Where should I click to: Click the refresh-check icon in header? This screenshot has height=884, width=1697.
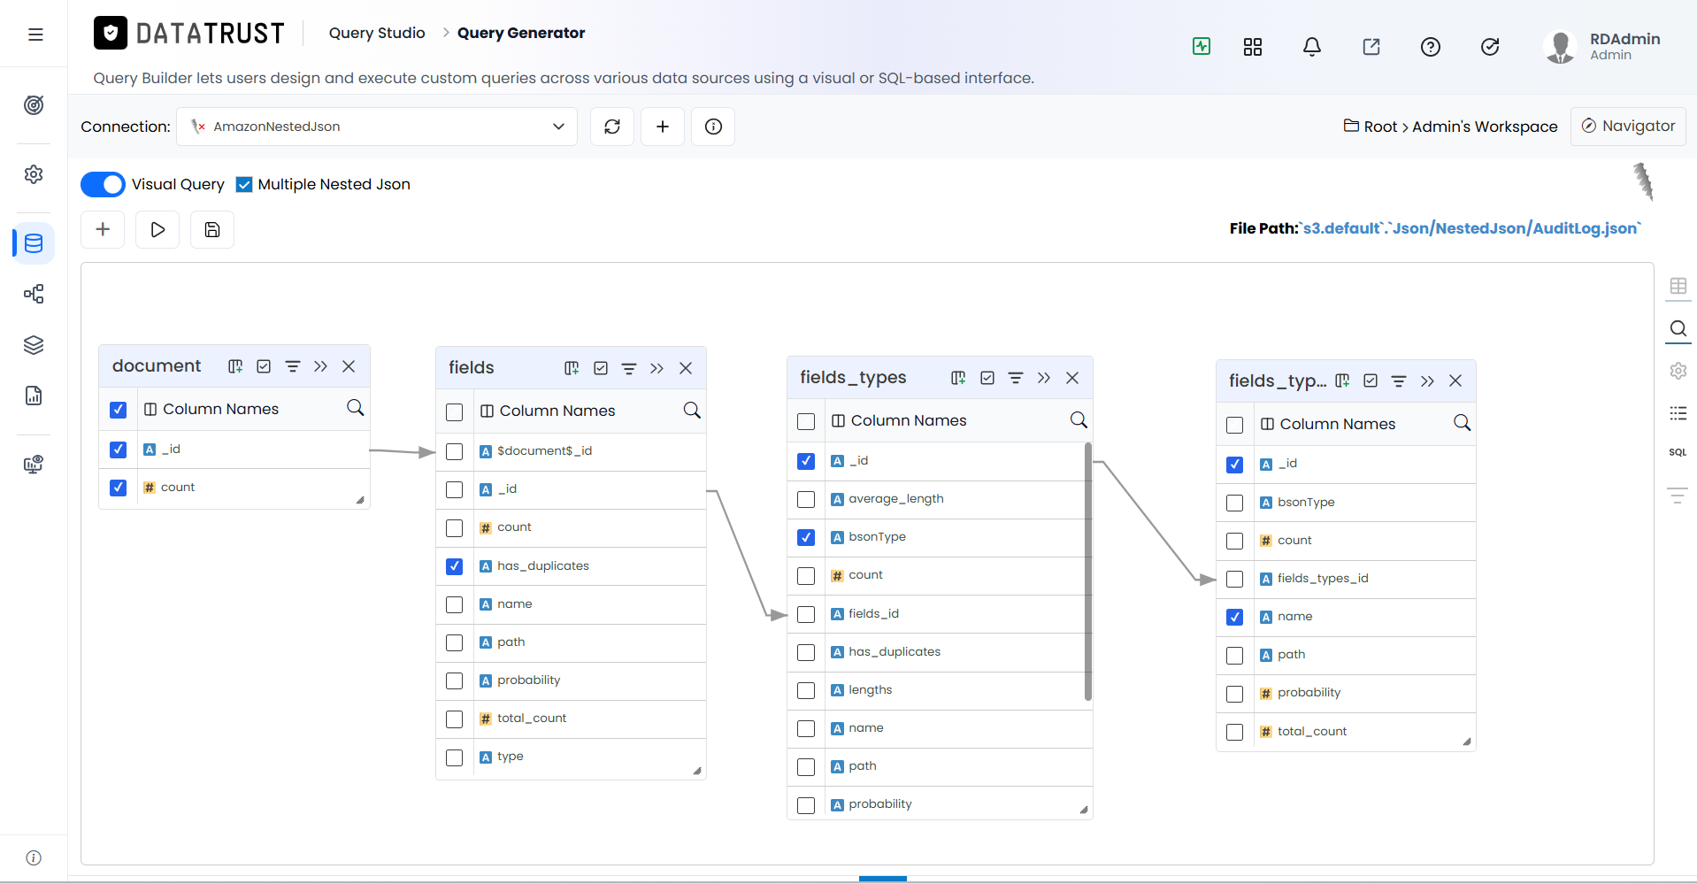(1490, 47)
